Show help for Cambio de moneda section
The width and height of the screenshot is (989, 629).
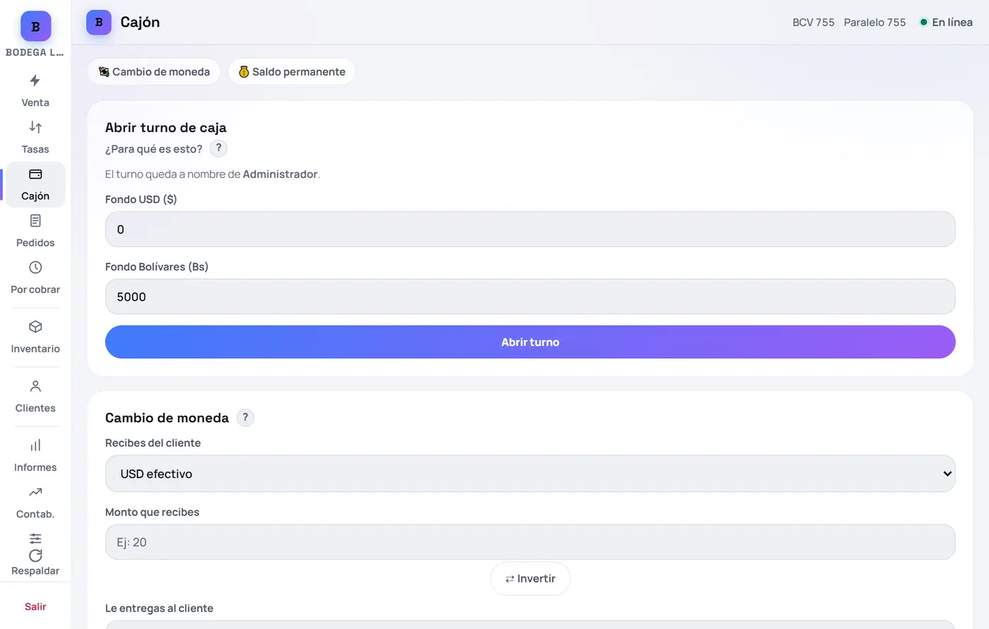click(x=245, y=417)
